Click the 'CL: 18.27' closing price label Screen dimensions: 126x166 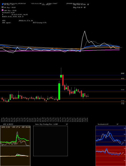click(x=46, y=5)
